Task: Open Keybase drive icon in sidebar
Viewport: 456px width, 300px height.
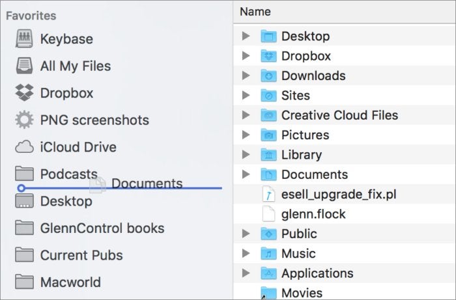Action: click(24, 38)
